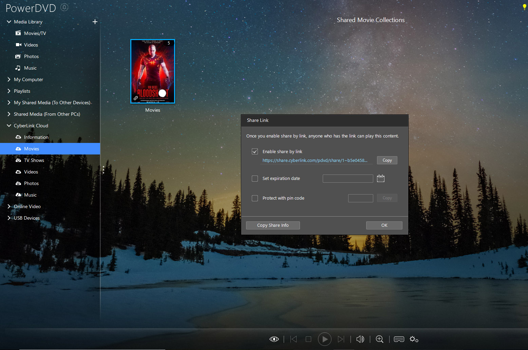This screenshot has width=528, height=350.
Task: Click the sidebar resize handle dots
Action: click(x=103, y=170)
